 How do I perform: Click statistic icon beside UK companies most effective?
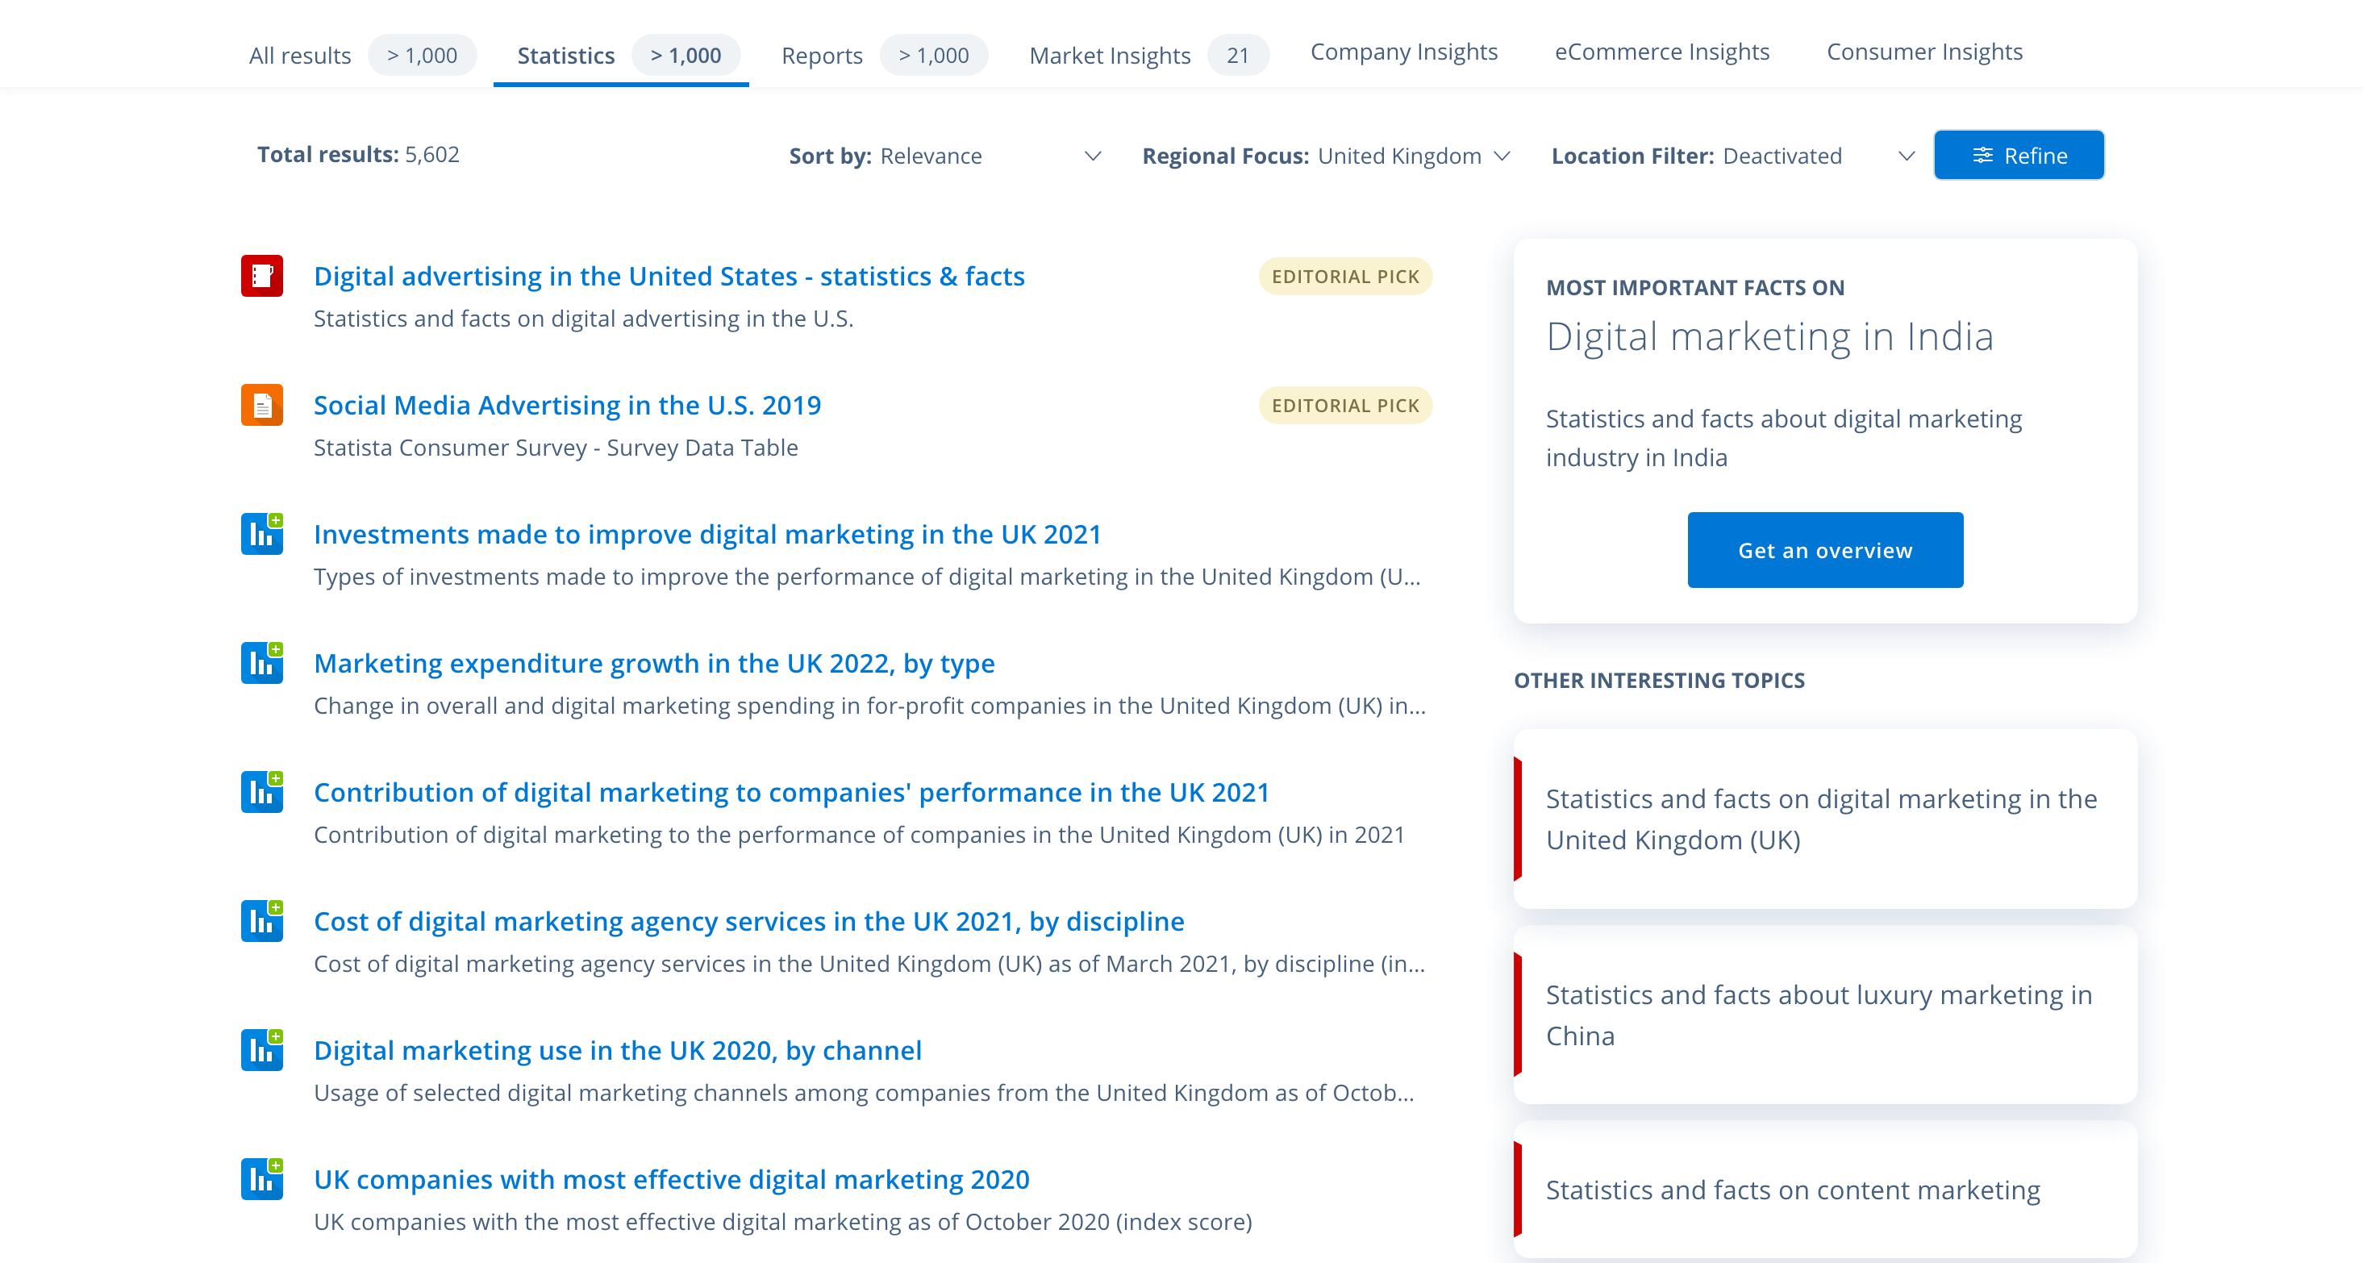(x=261, y=1180)
